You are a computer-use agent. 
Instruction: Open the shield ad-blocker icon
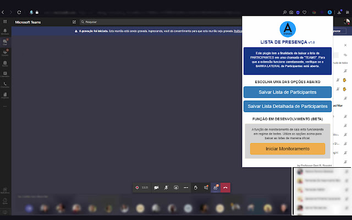(x=298, y=13)
